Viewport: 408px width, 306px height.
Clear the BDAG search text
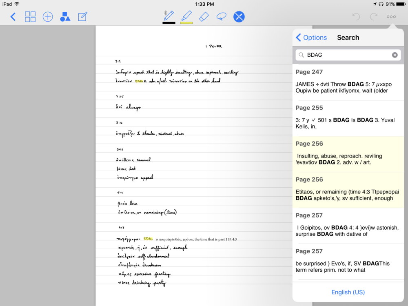click(395, 55)
